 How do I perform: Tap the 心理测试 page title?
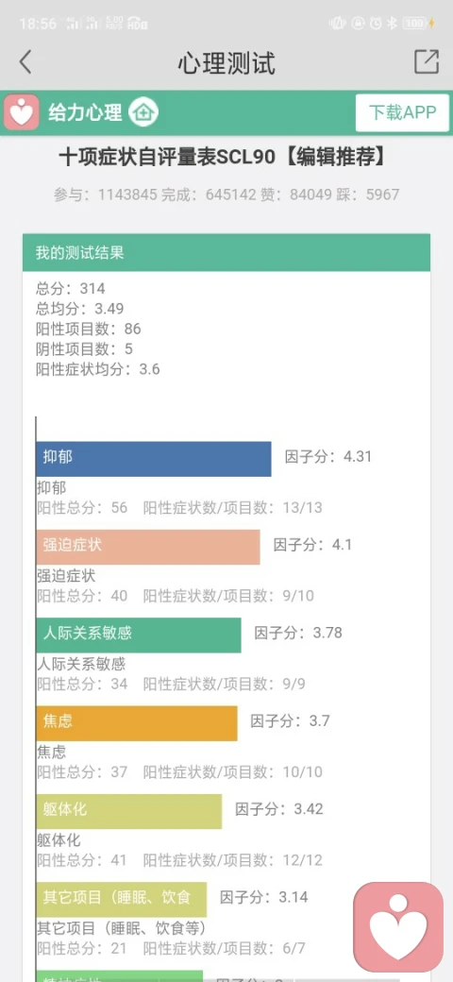point(226,62)
